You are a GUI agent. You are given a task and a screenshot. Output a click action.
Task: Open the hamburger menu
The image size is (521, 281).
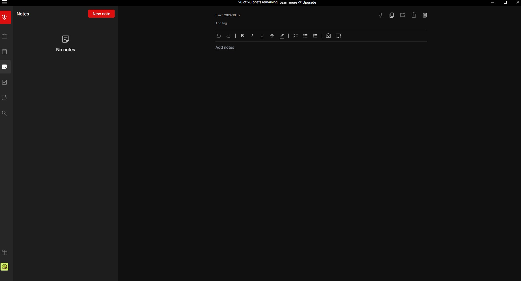click(x=4, y=2)
